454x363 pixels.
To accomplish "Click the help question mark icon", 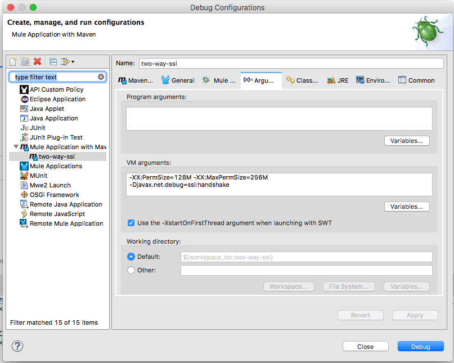I will 17,346.
